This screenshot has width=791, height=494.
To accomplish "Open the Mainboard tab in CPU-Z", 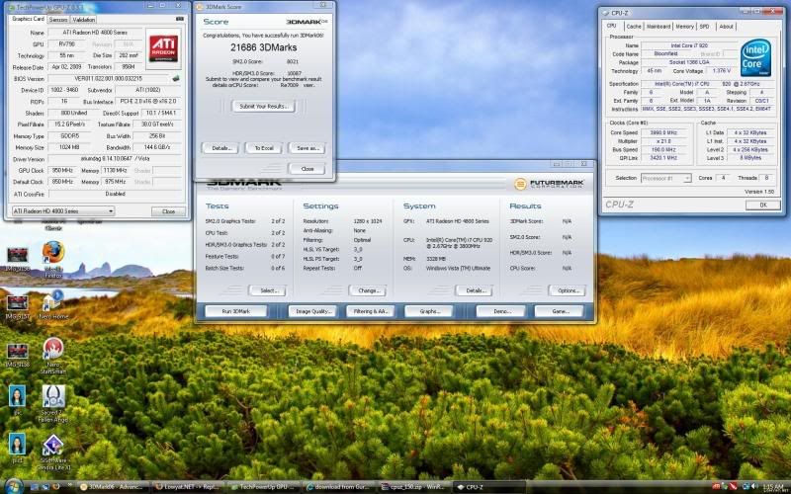I will [659, 27].
